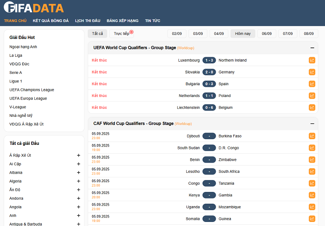This screenshot has width=325, height=226.
Task: Expand the Ai Cập league list
Action: 78,164
